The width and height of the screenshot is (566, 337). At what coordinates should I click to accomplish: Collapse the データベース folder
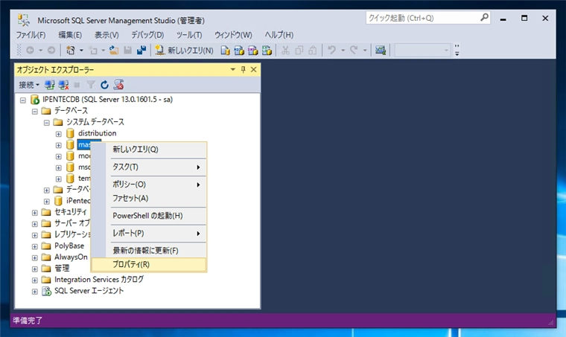35,112
